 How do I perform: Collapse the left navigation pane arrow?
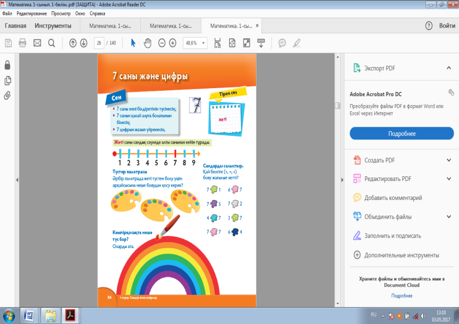pyautogui.click(x=17, y=180)
